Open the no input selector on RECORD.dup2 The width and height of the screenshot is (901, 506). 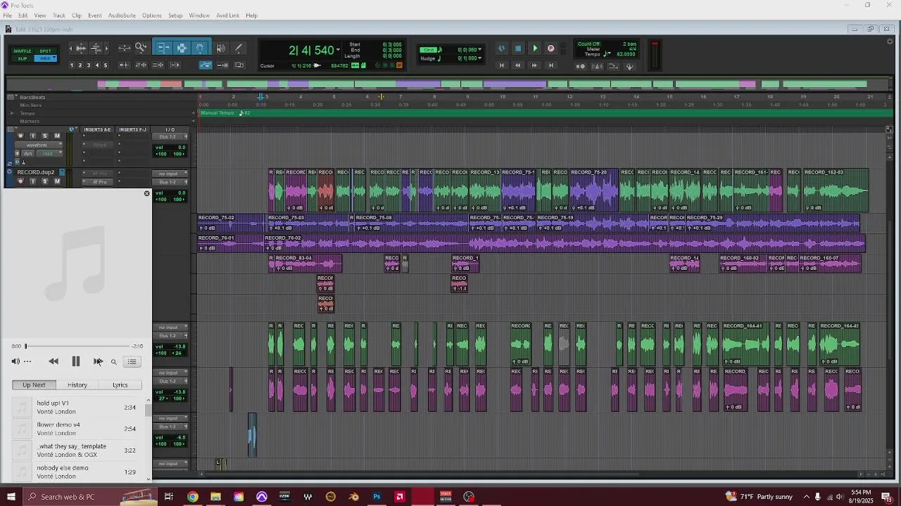pyautogui.click(x=172, y=174)
